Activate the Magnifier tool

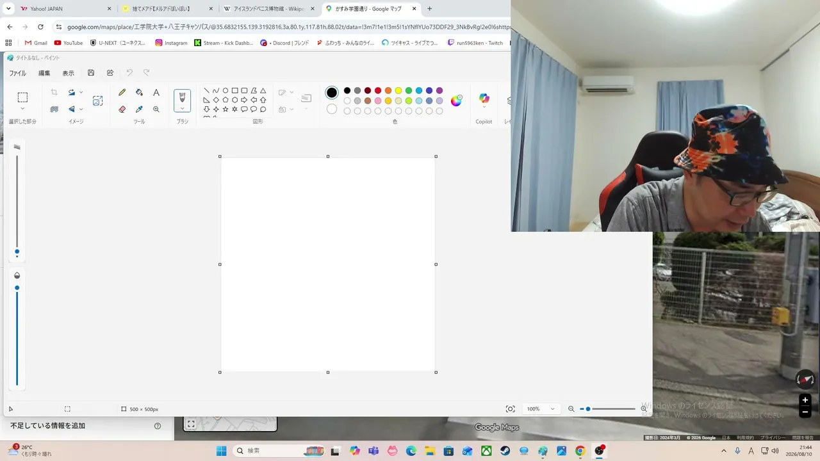(156, 109)
